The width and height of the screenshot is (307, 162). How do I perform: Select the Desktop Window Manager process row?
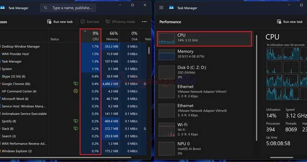click(73, 46)
